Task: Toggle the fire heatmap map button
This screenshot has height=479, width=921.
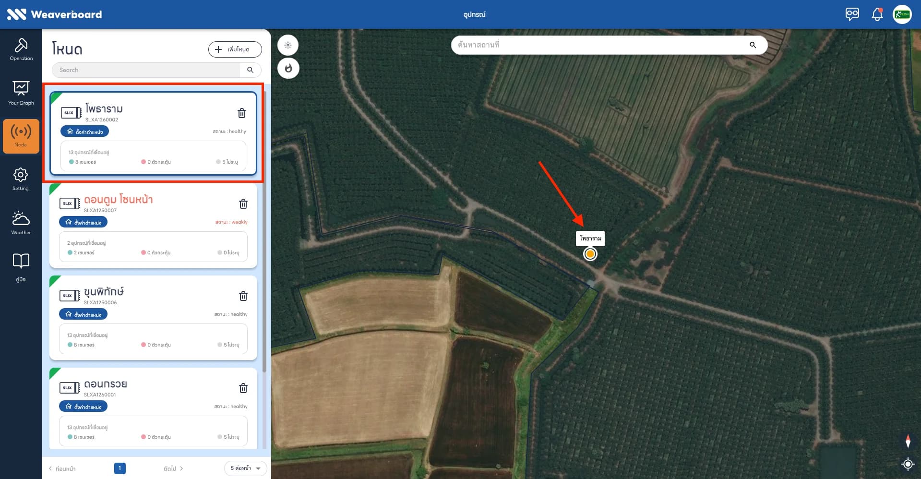Action: 288,68
